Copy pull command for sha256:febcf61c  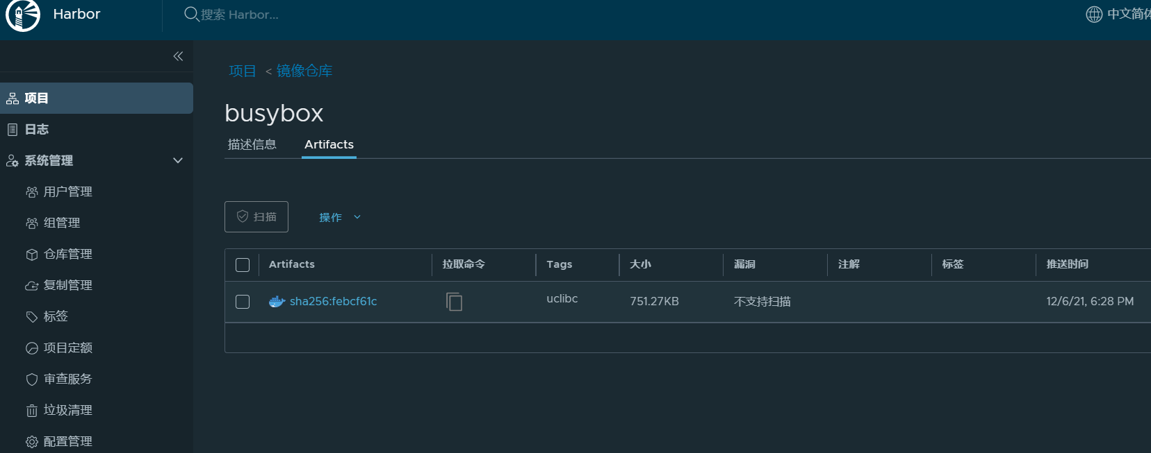point(455,302)
